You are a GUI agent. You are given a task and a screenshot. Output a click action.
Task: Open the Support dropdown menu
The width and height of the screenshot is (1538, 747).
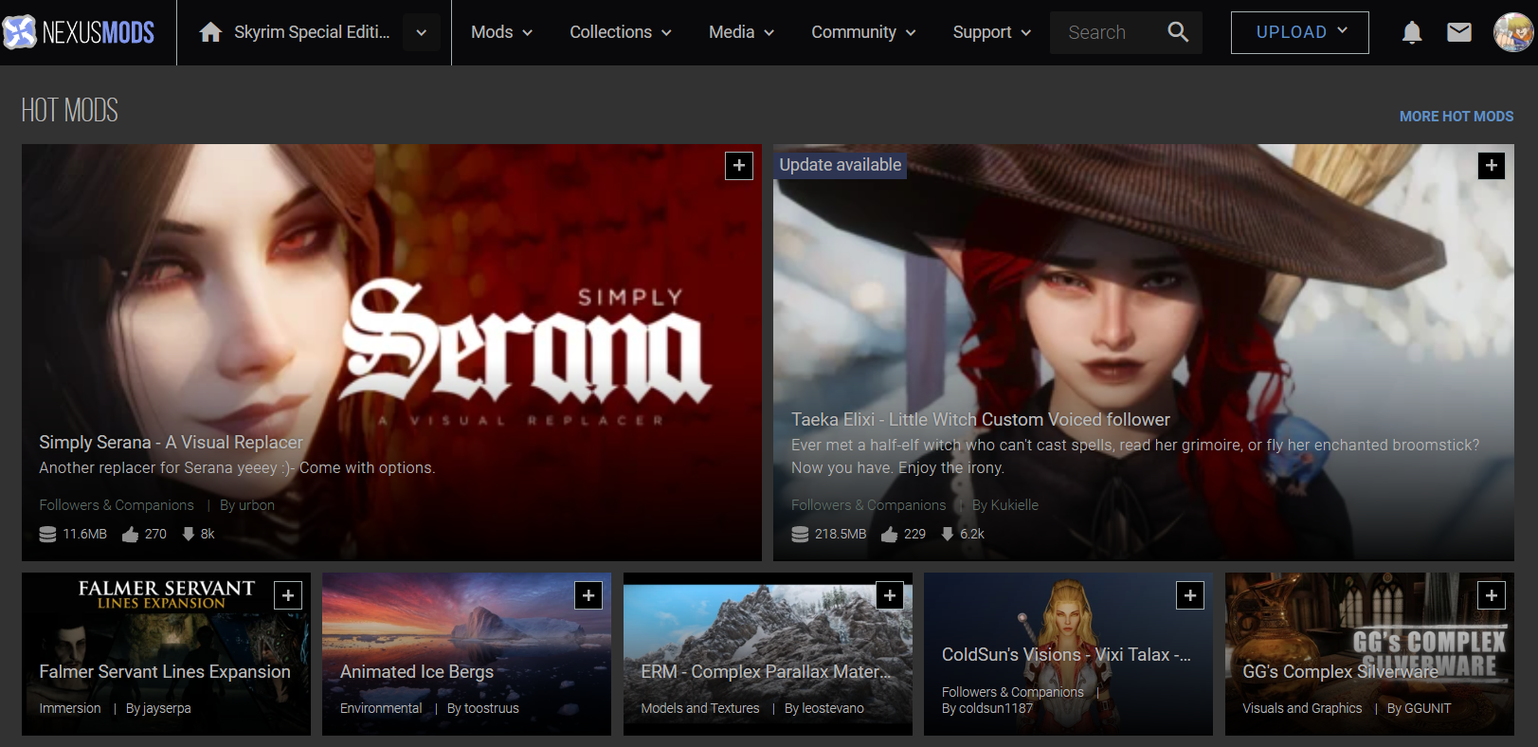992,32
